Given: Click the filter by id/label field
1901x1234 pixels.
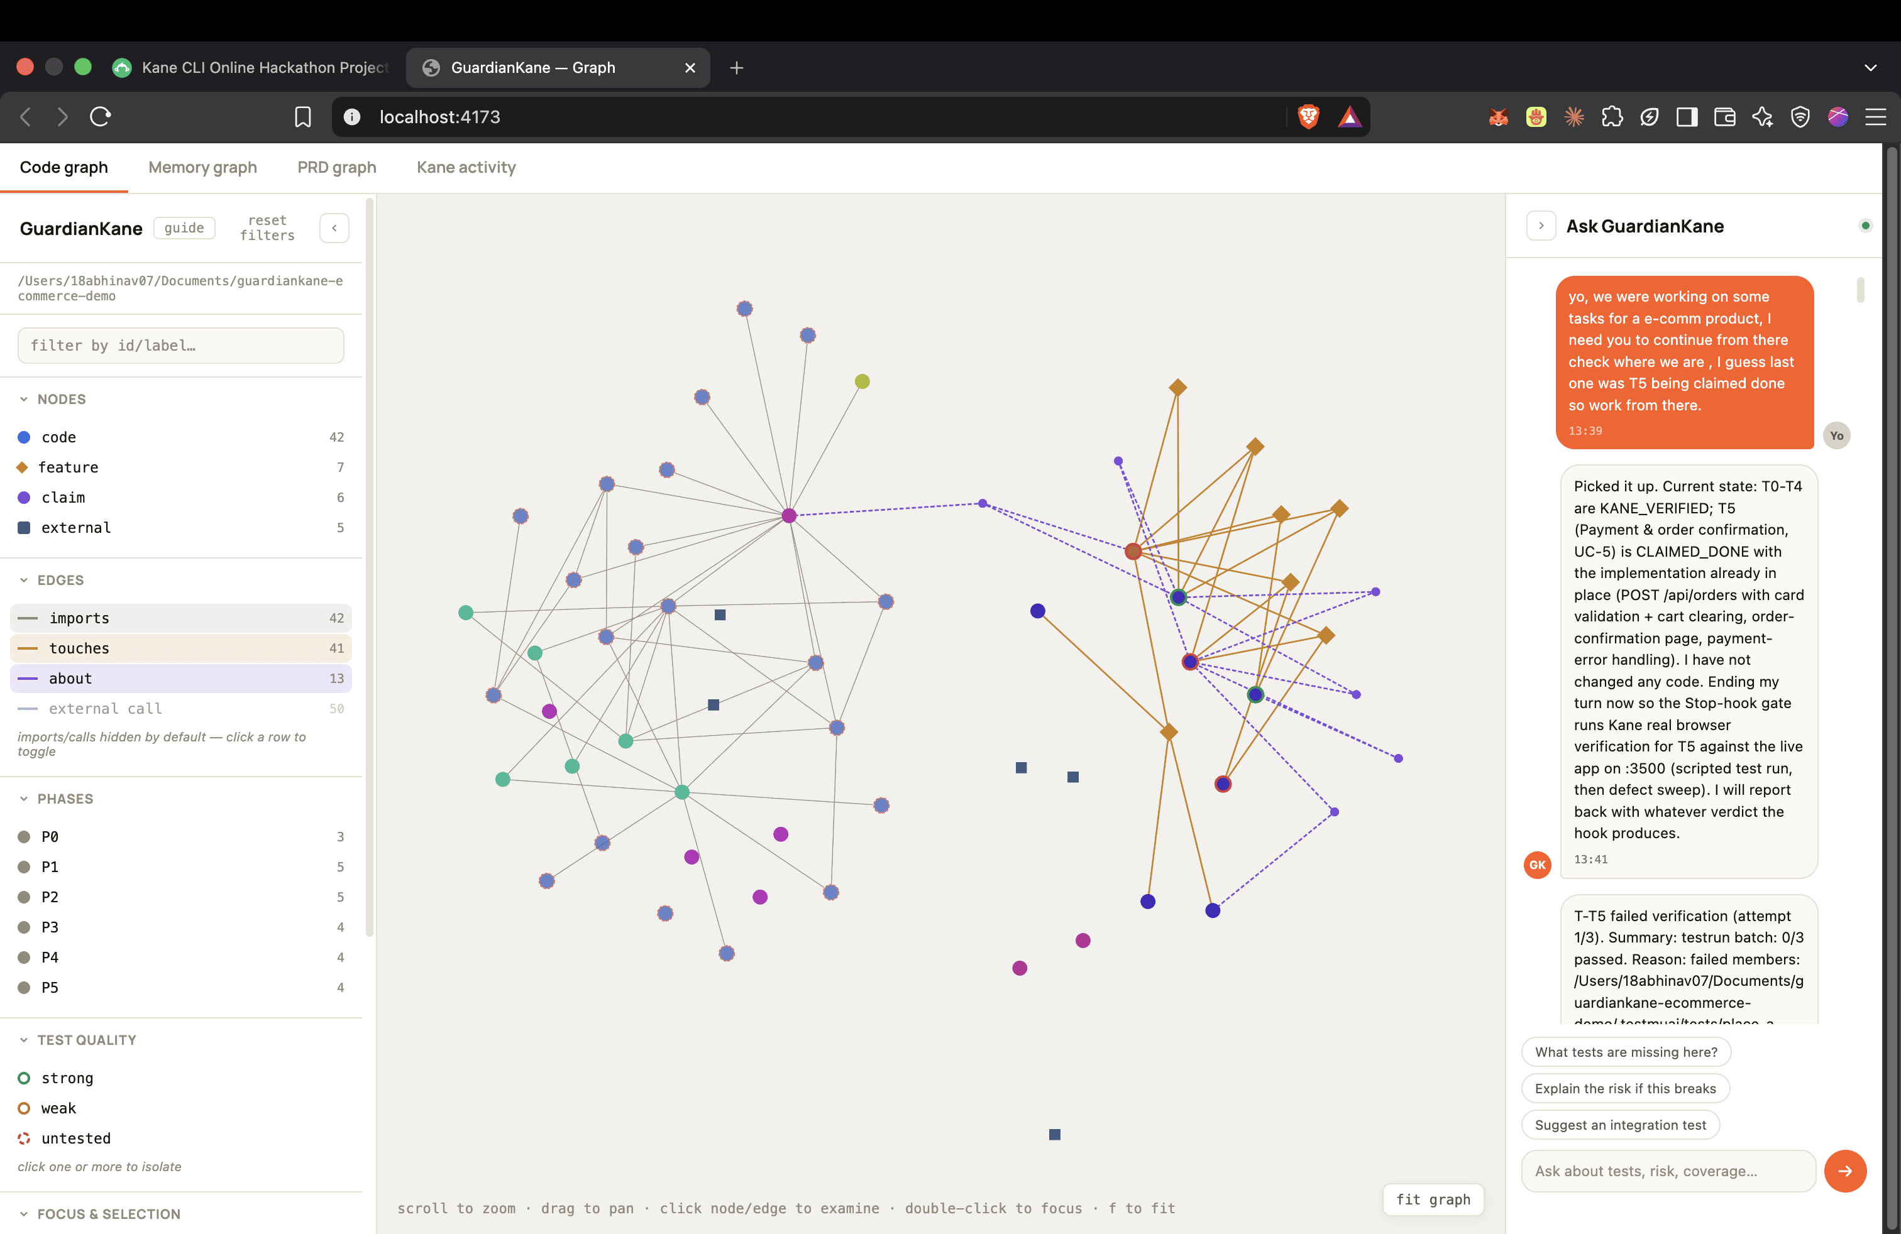Looking at the screenshot, I should (180, 346).
